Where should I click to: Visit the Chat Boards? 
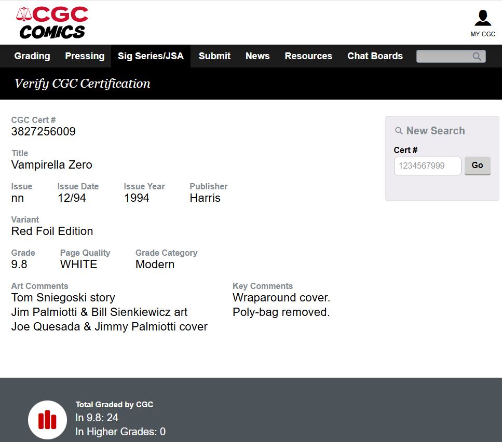[x=375, y=56]
